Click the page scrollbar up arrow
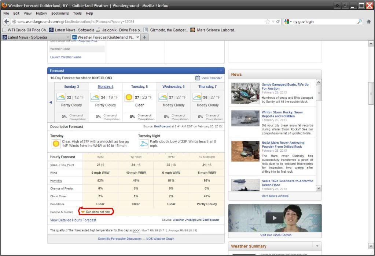Screen dimensions: 375x256 [x=371, y=44]
